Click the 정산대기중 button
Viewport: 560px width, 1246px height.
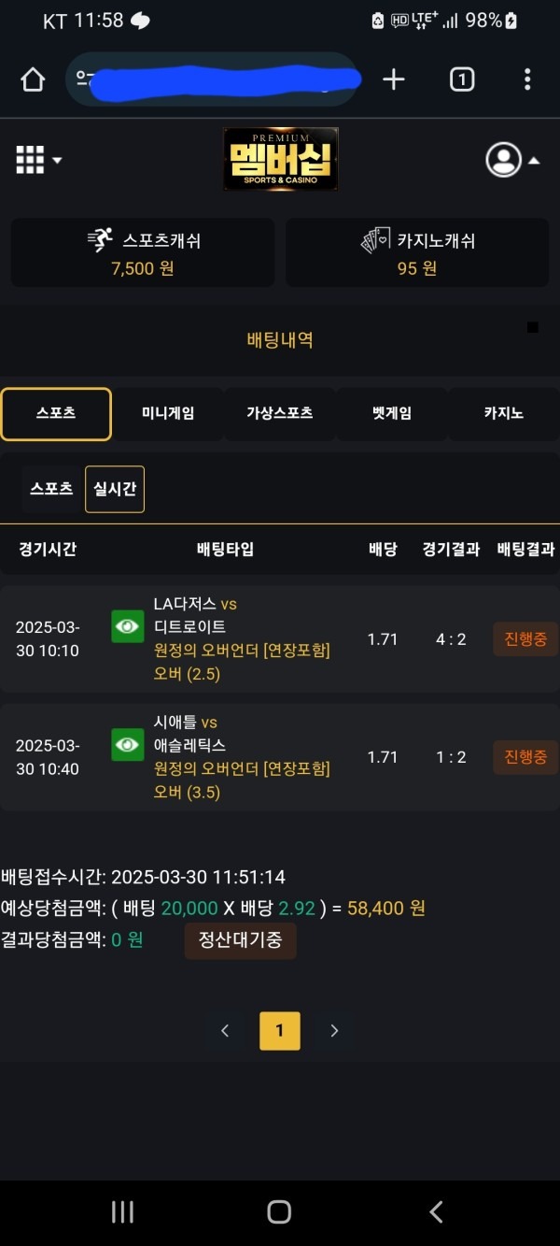point(240,940)
